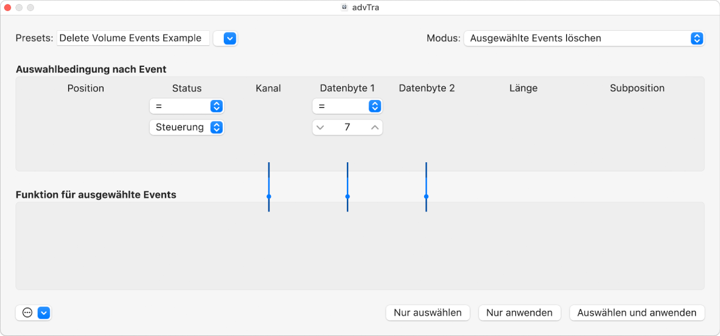Screen dimensions: 720x336
Task: Open the Steuerung dropdown under Status
Action: [187, 127]
